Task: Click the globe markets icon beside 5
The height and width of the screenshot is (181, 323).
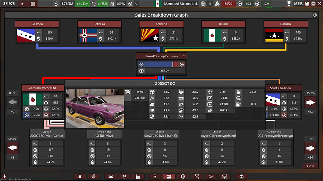Action: 203,4
